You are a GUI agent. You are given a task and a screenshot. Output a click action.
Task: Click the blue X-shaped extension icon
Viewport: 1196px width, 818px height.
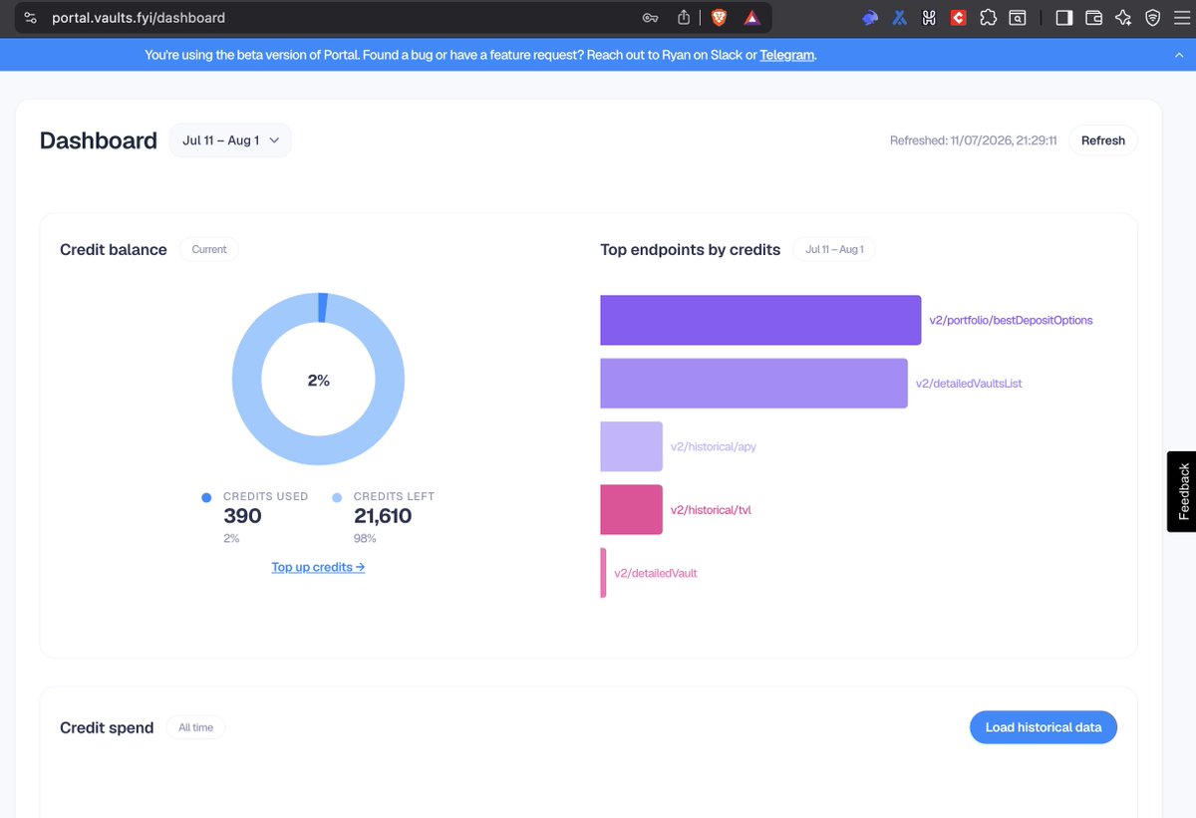click(x=899, y=18)
